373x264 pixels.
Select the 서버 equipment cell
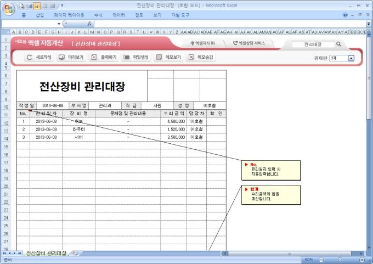pyautogui.click(x=79, y=137)
